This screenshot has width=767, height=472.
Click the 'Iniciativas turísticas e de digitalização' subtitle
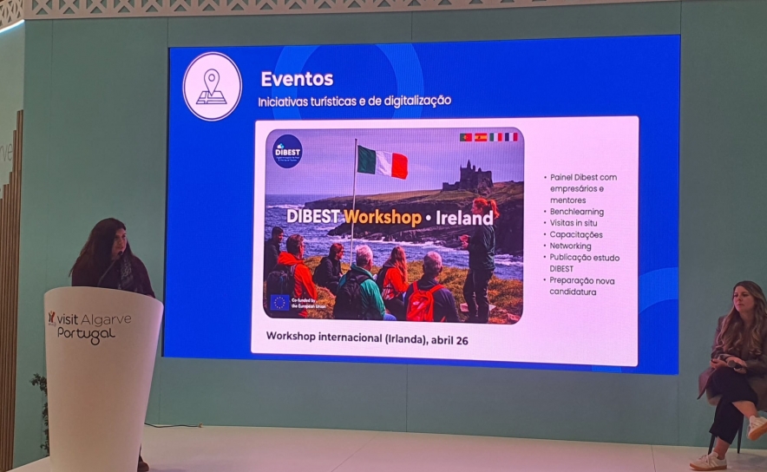[354, 101]
